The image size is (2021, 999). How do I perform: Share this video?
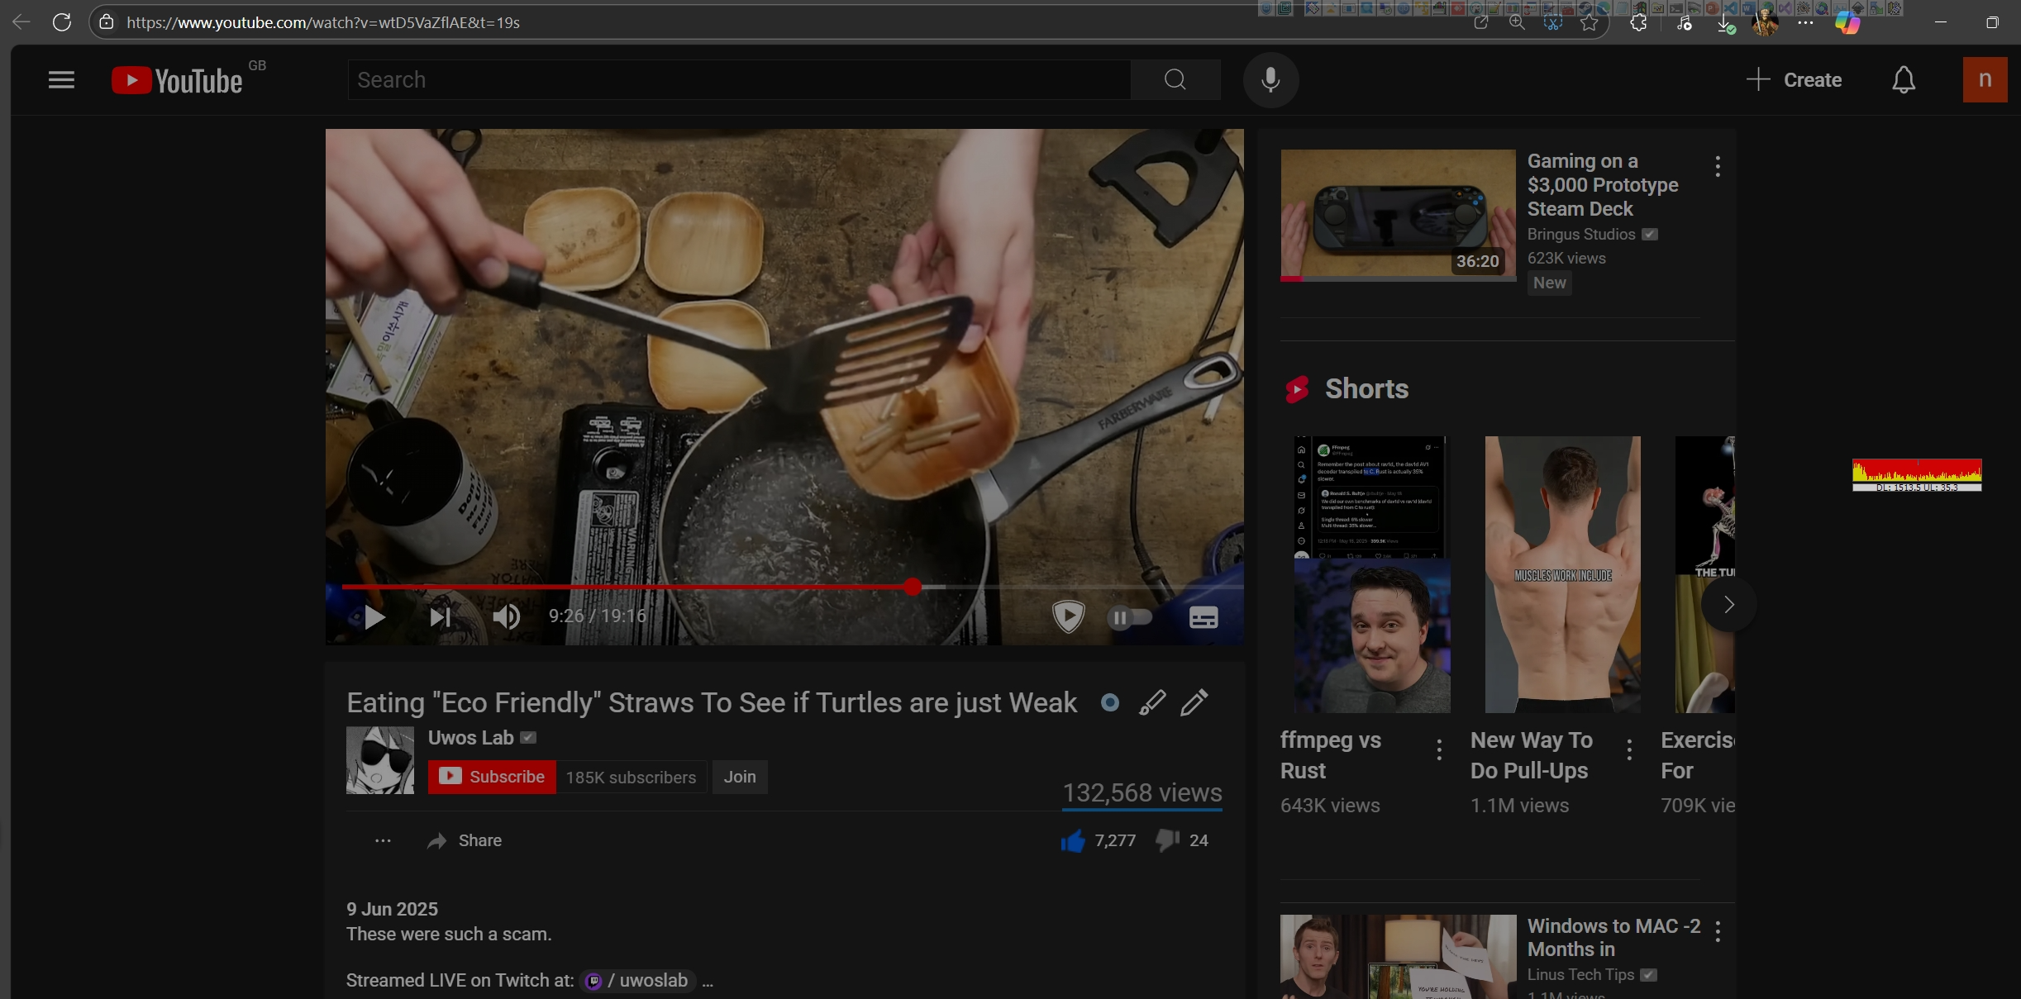(465, 840)
